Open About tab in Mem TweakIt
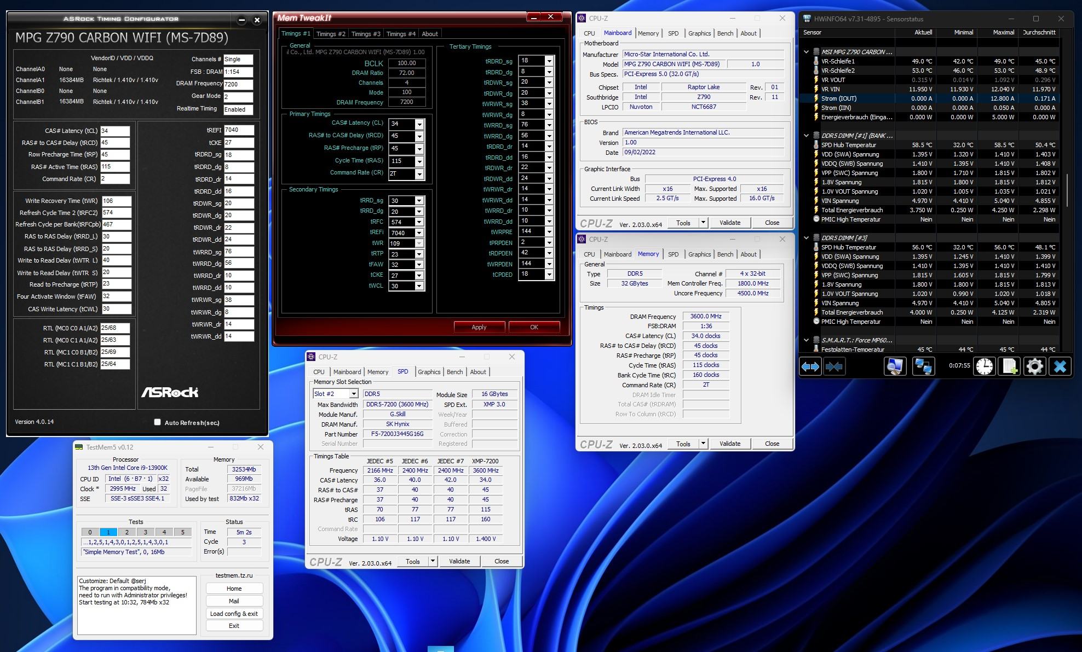The width and height of the screenshot is (1082, 652). coord(430,34)
